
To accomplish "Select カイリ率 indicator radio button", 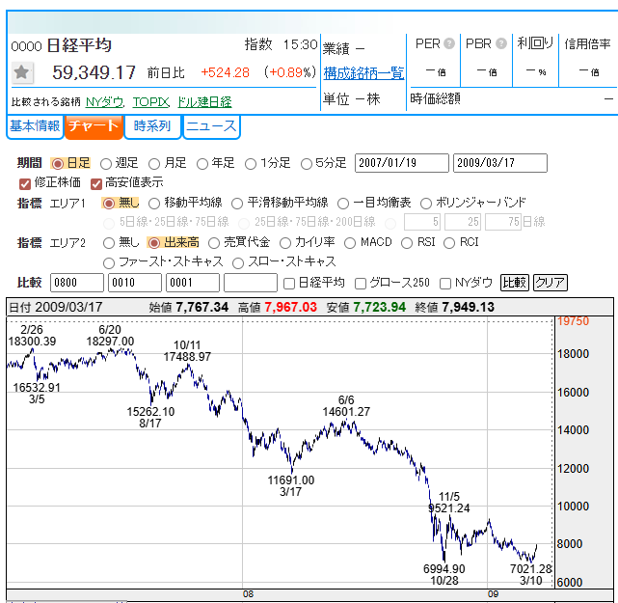I will coord(285,243).
